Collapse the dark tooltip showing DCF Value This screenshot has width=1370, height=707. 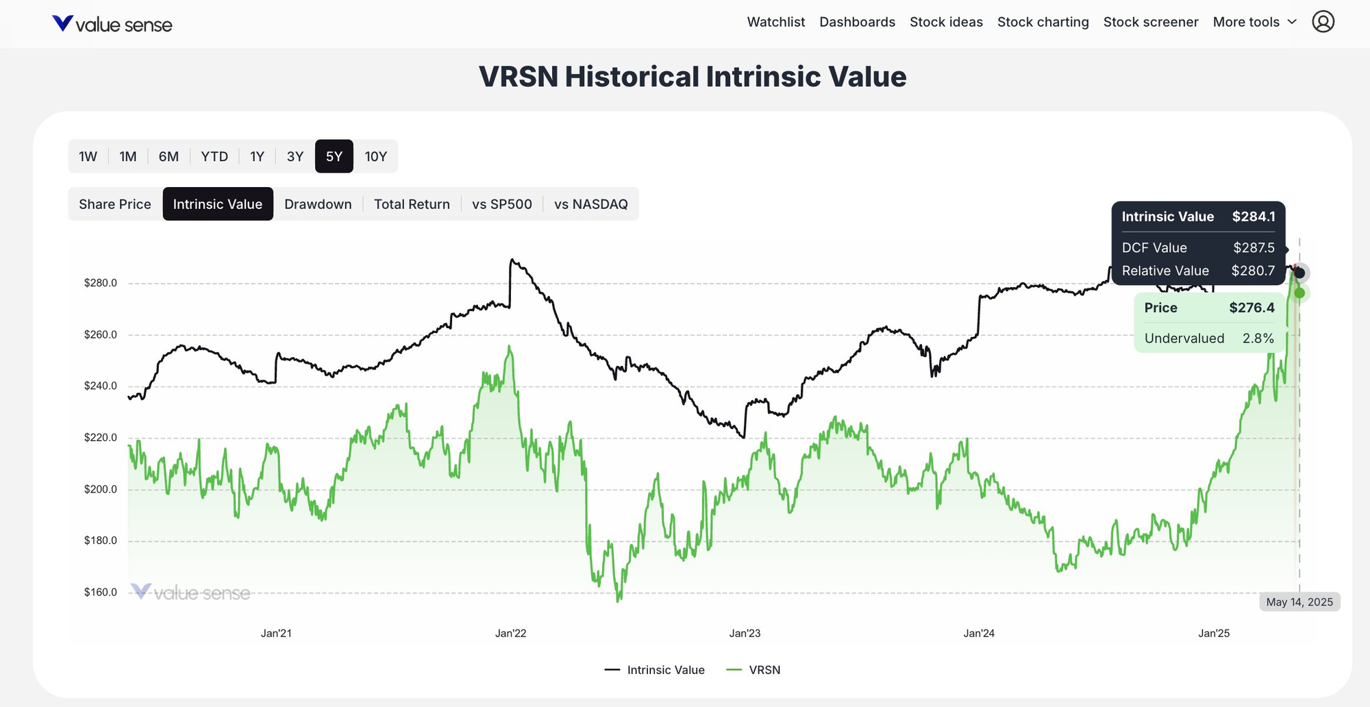point(1198,247)
